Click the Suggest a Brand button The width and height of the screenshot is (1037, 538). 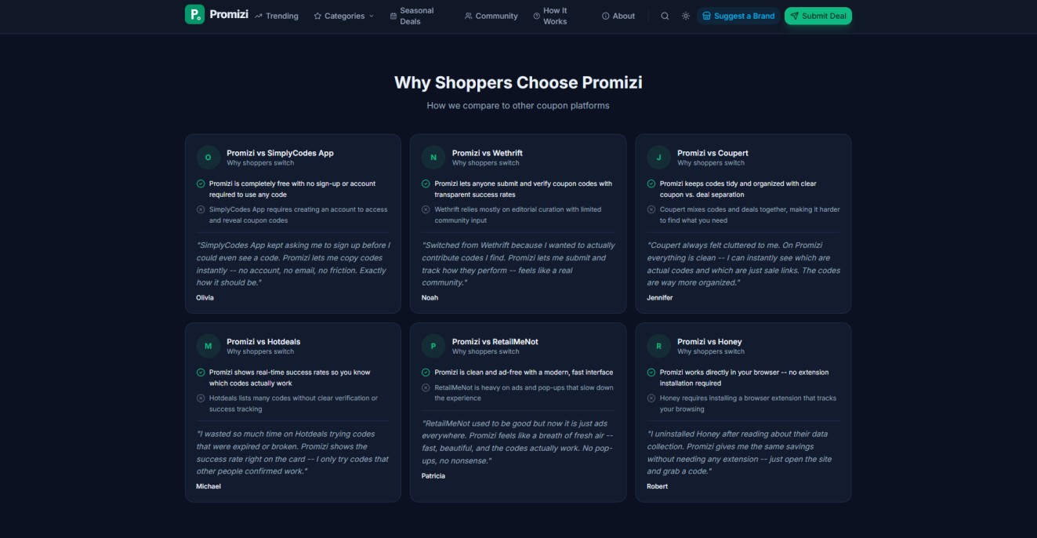tap(738, 16)
